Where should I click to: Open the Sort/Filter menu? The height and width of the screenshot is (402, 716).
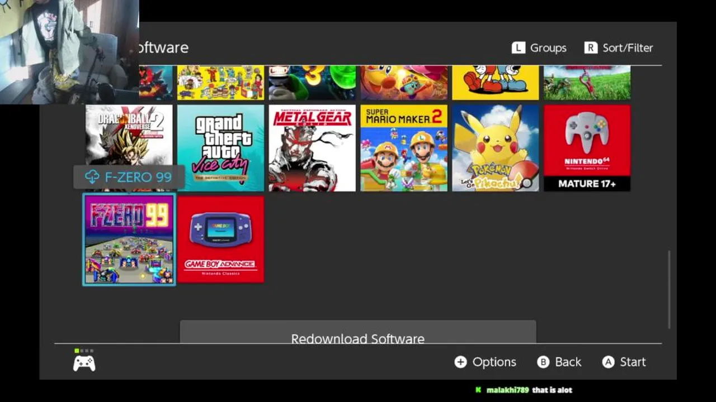click(619, 48)
